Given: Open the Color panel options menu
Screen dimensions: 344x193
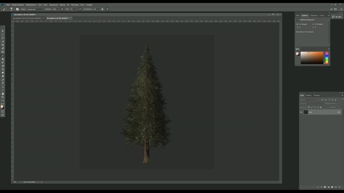Looking at the screenshot, I should (328, 49).
